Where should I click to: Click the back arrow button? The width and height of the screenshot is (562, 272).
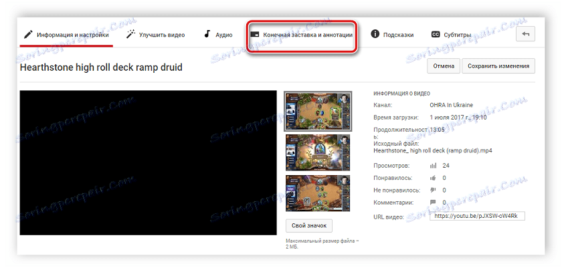(525, 34)
